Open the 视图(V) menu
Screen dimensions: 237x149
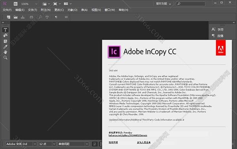pos(96,10)
